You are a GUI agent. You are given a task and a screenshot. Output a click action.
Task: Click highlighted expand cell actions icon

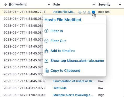[x=94, y=12]
